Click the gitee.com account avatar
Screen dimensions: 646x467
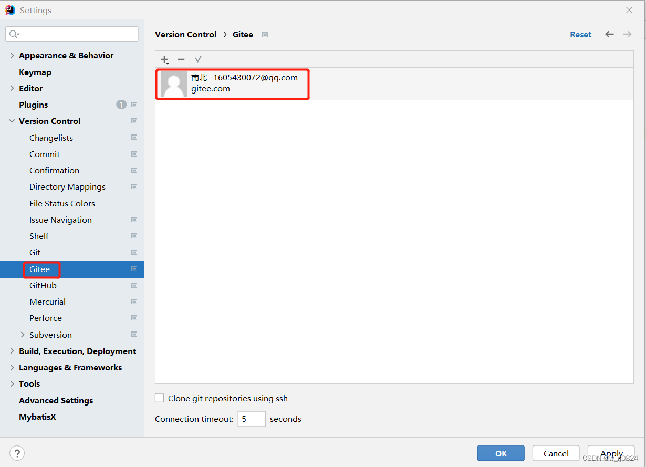click(x=174, y=84)
